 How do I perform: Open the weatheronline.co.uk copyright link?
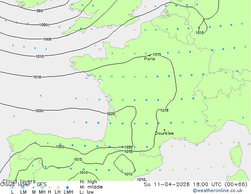point(218,190)
